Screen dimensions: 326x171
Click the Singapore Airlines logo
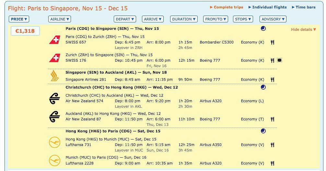[55, 76]
